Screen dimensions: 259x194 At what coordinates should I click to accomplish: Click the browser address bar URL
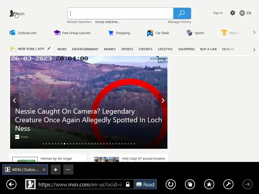click(80, 184)
